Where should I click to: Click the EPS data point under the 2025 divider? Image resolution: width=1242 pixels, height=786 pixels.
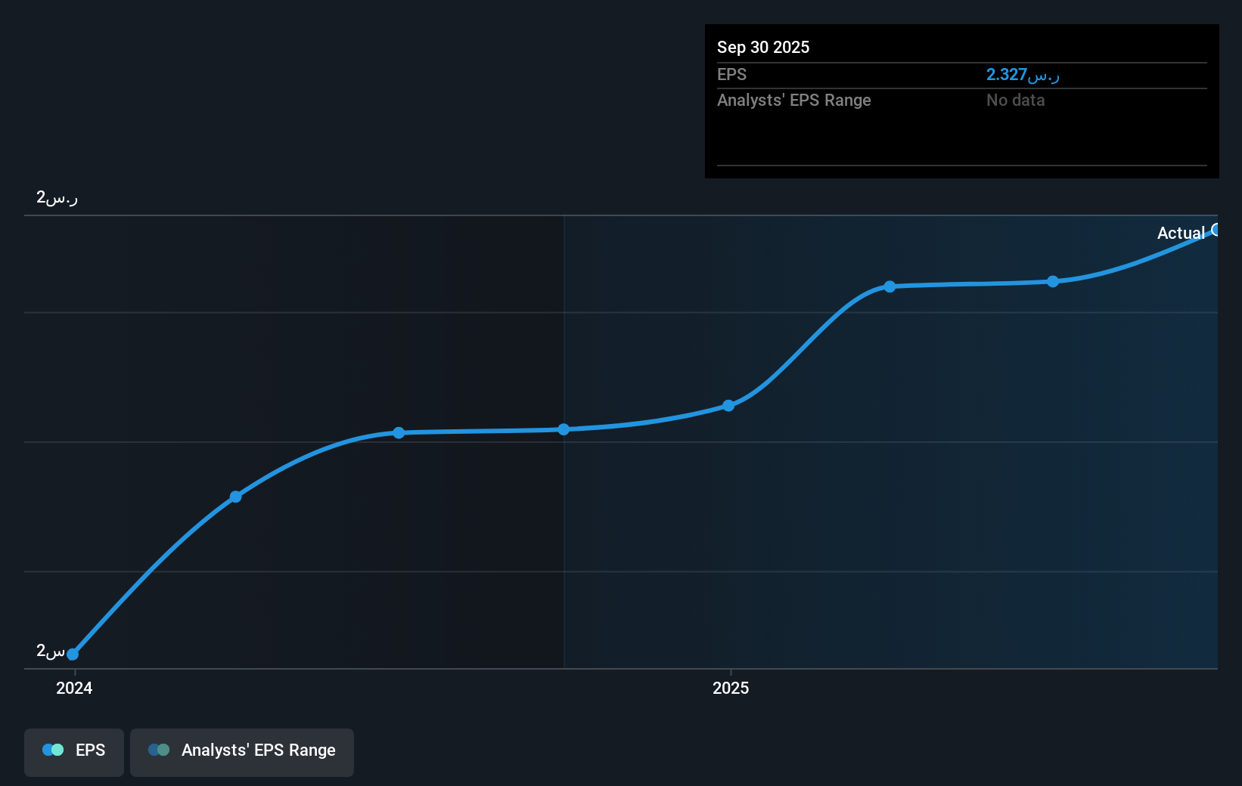pos(564,429)
